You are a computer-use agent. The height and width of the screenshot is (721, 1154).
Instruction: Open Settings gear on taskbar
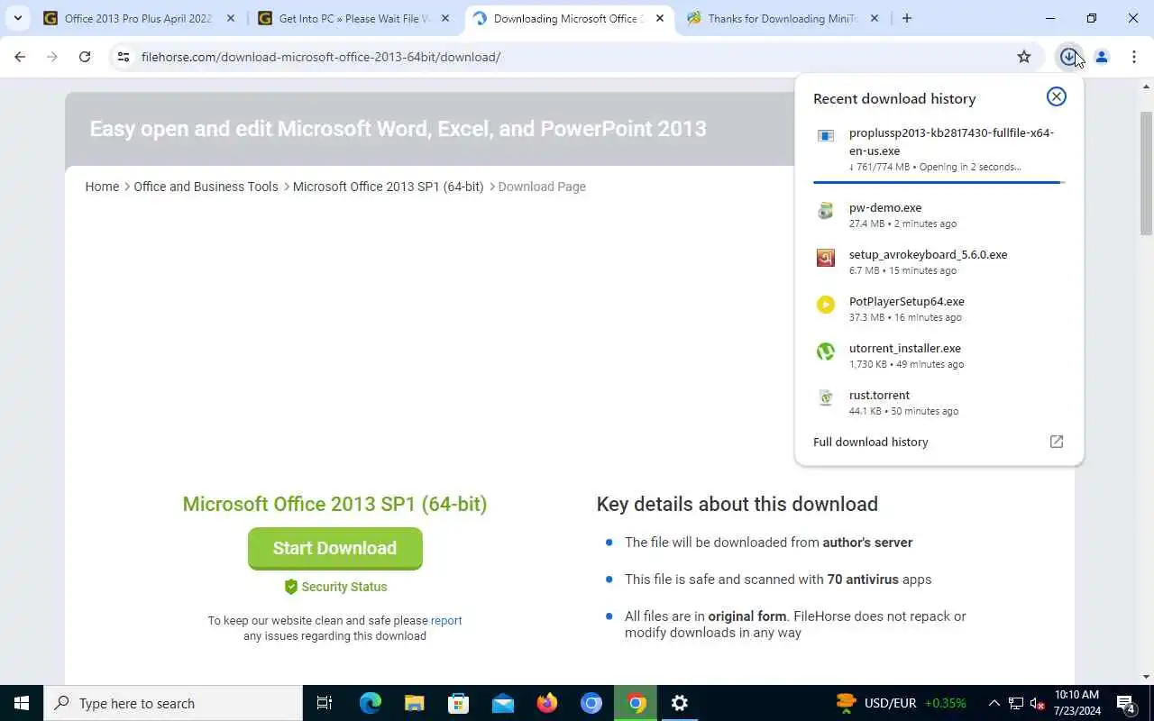680,703
